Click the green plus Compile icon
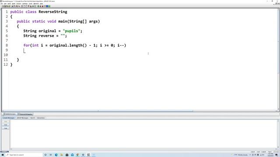 [x=38, y=6]
